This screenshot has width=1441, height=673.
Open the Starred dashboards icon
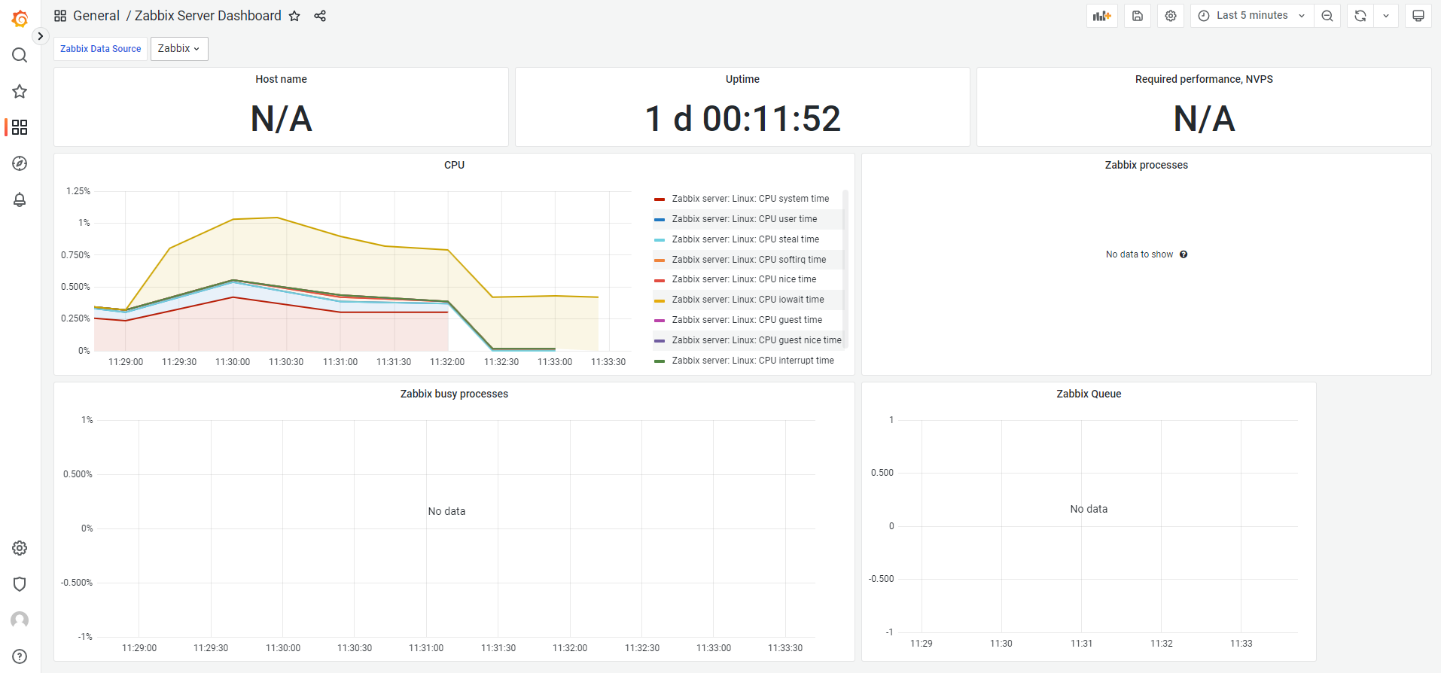(x=20, y=91)
